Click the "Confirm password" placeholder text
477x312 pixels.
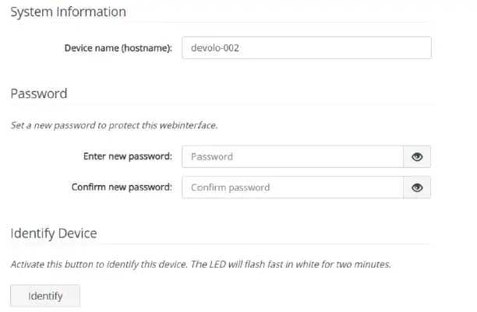click(x=230, y=188)
